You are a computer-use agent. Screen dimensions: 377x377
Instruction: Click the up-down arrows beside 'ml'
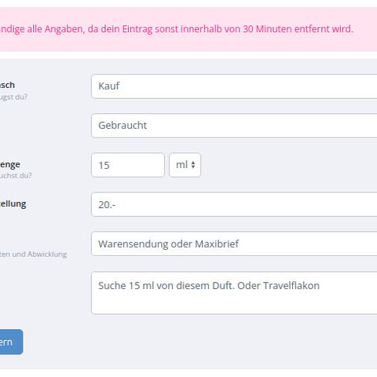[193, 165]
